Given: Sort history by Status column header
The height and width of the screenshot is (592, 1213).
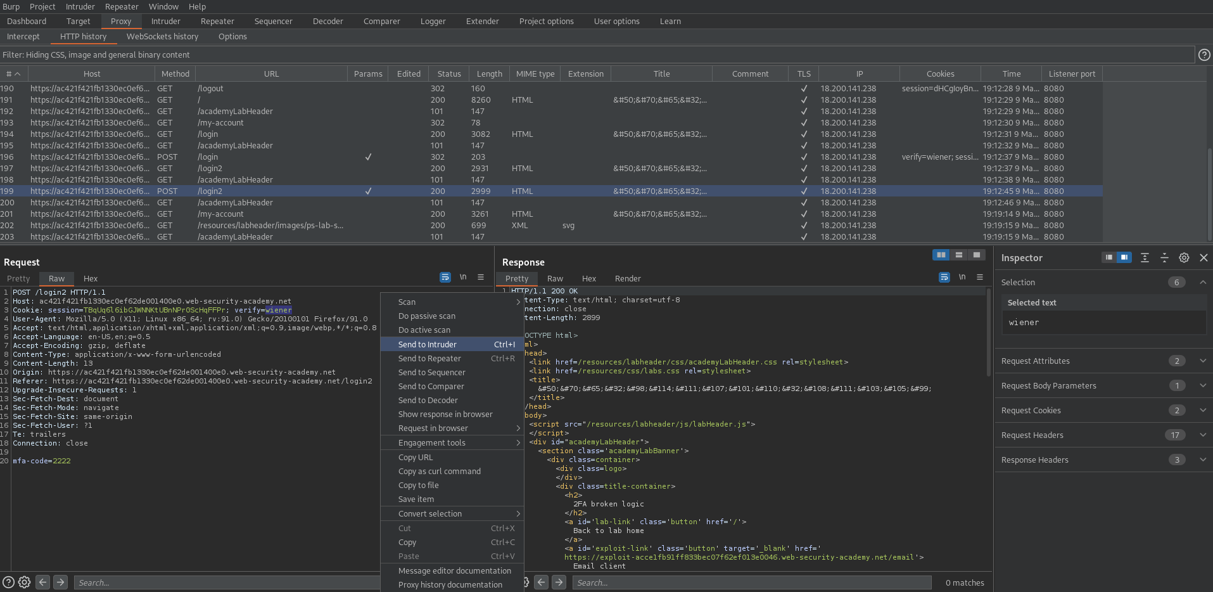Looking at the screenshot, I should coord(448,74).
